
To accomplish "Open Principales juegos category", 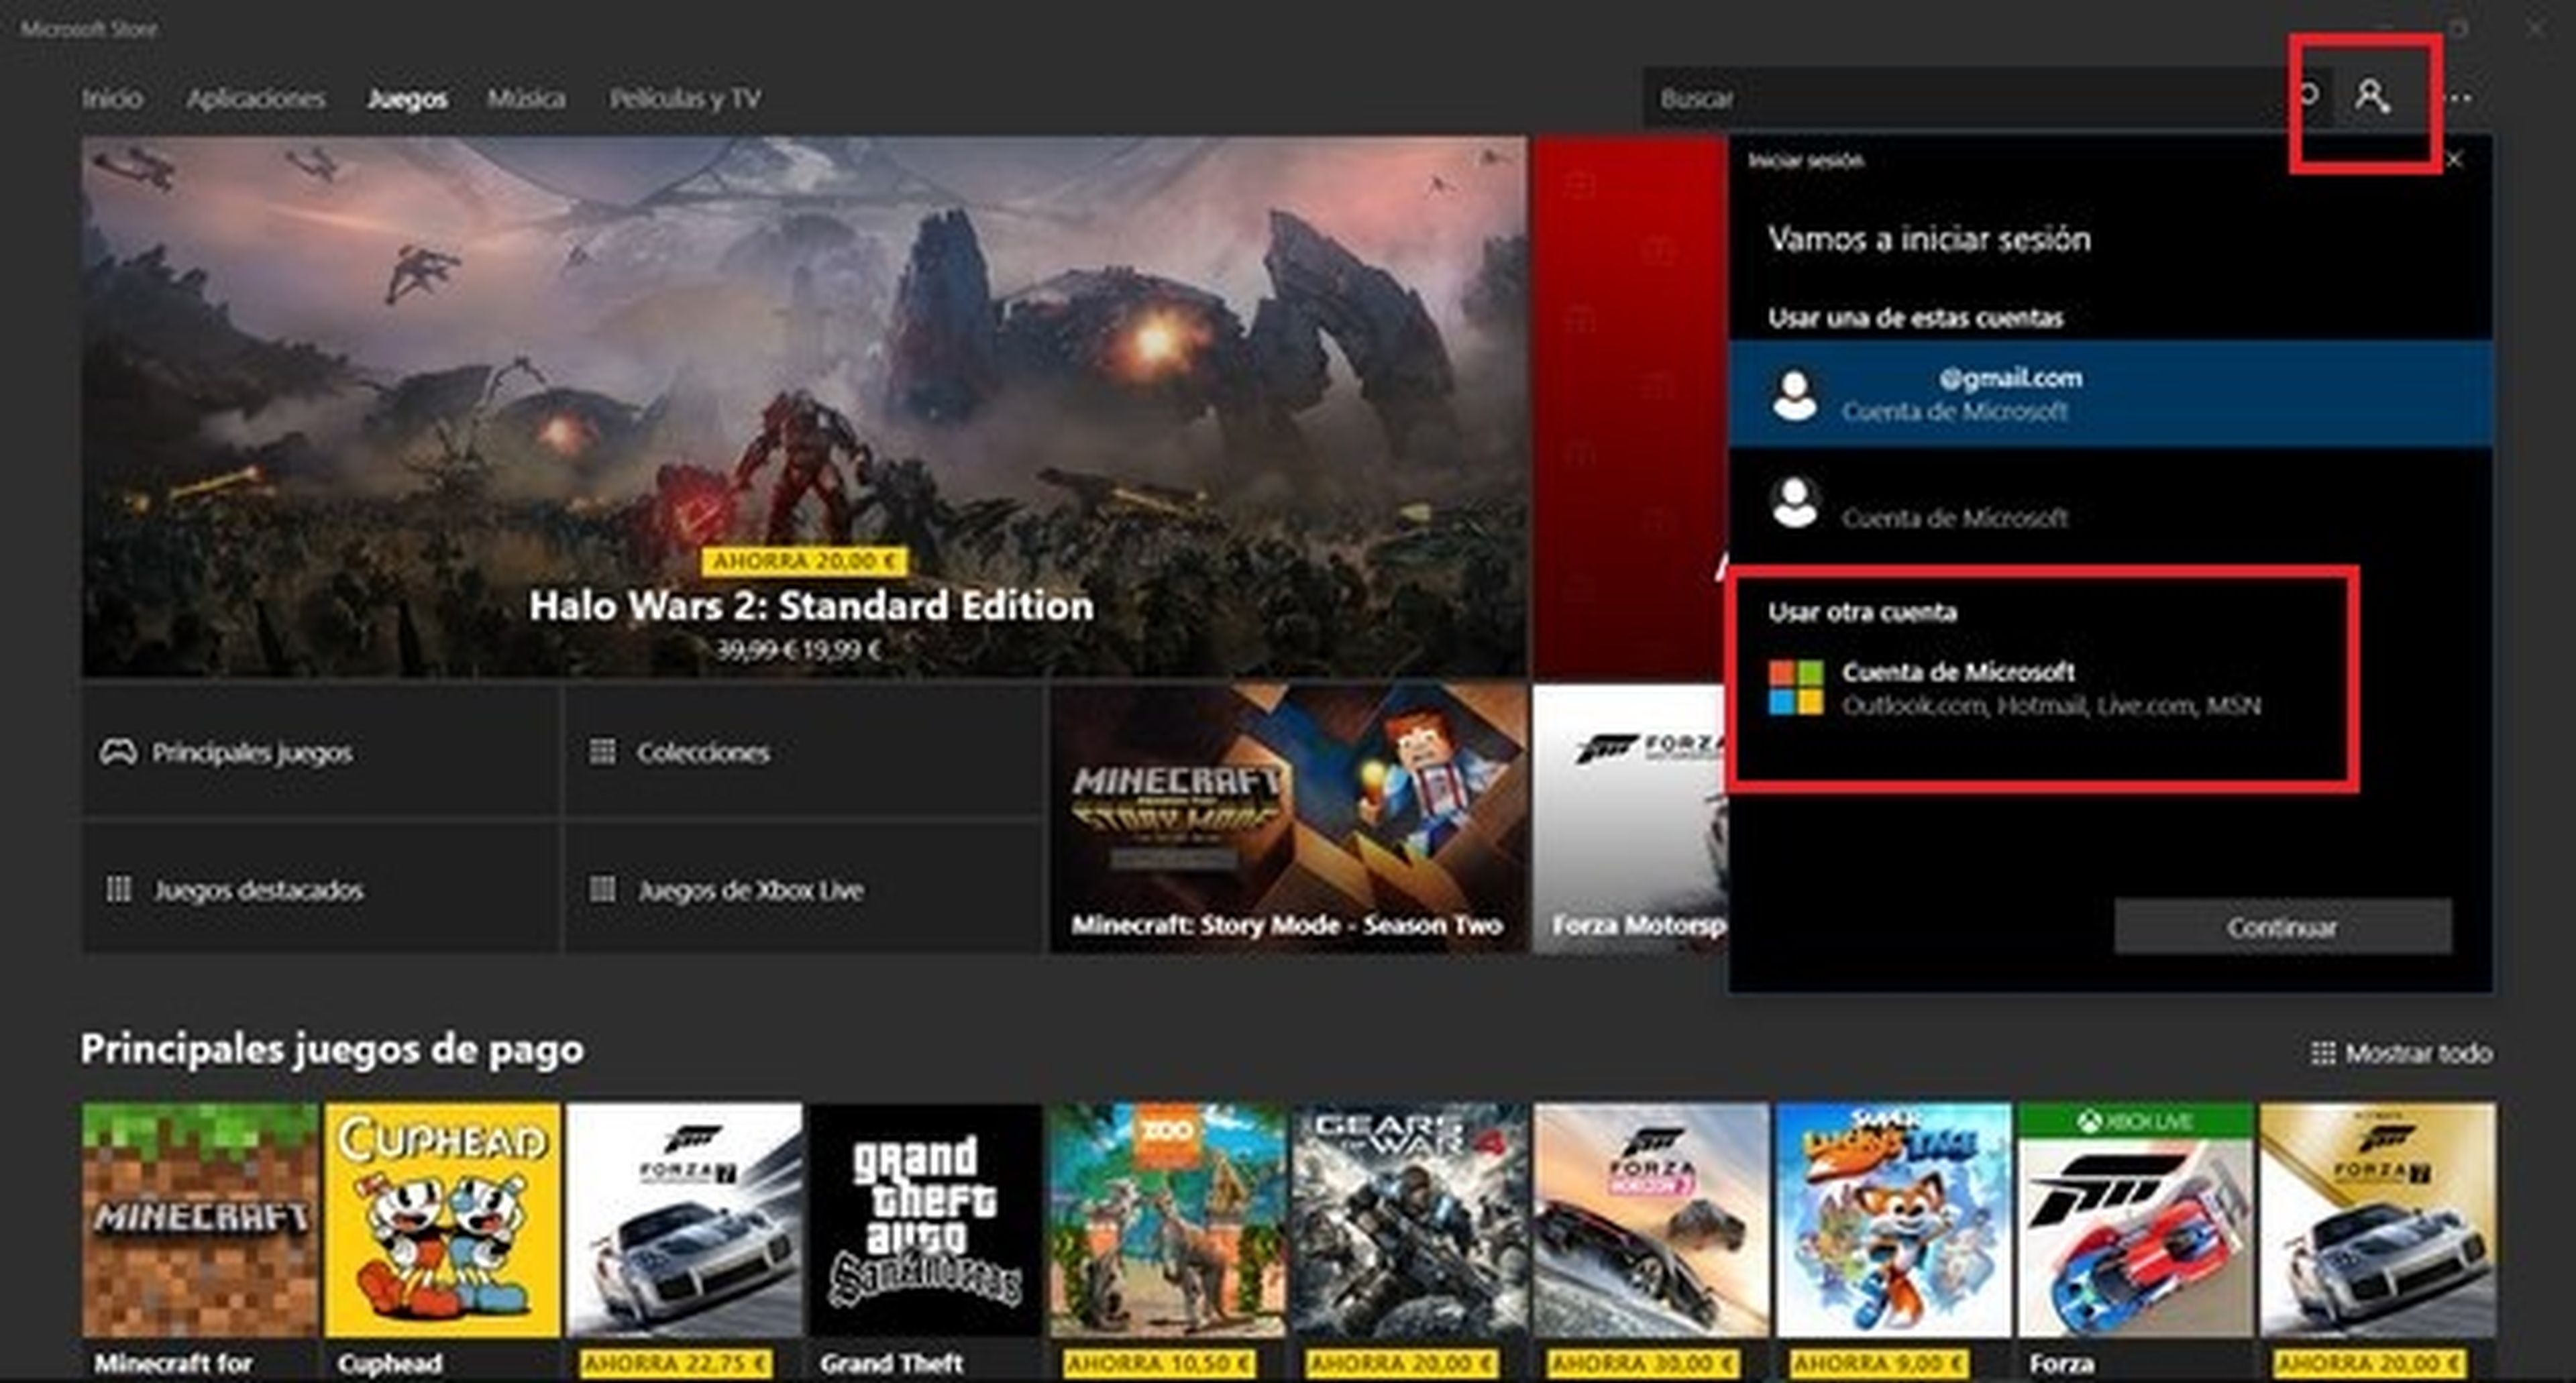I will coord(320,752).
